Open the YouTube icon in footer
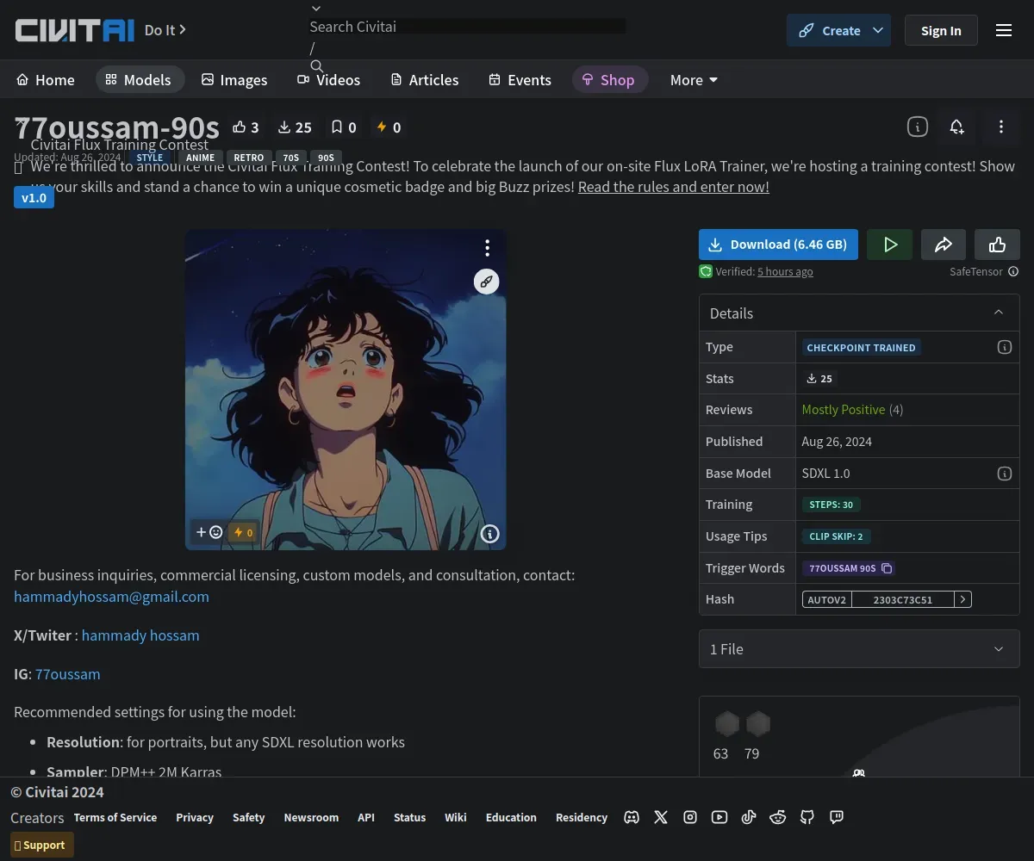 719,817
